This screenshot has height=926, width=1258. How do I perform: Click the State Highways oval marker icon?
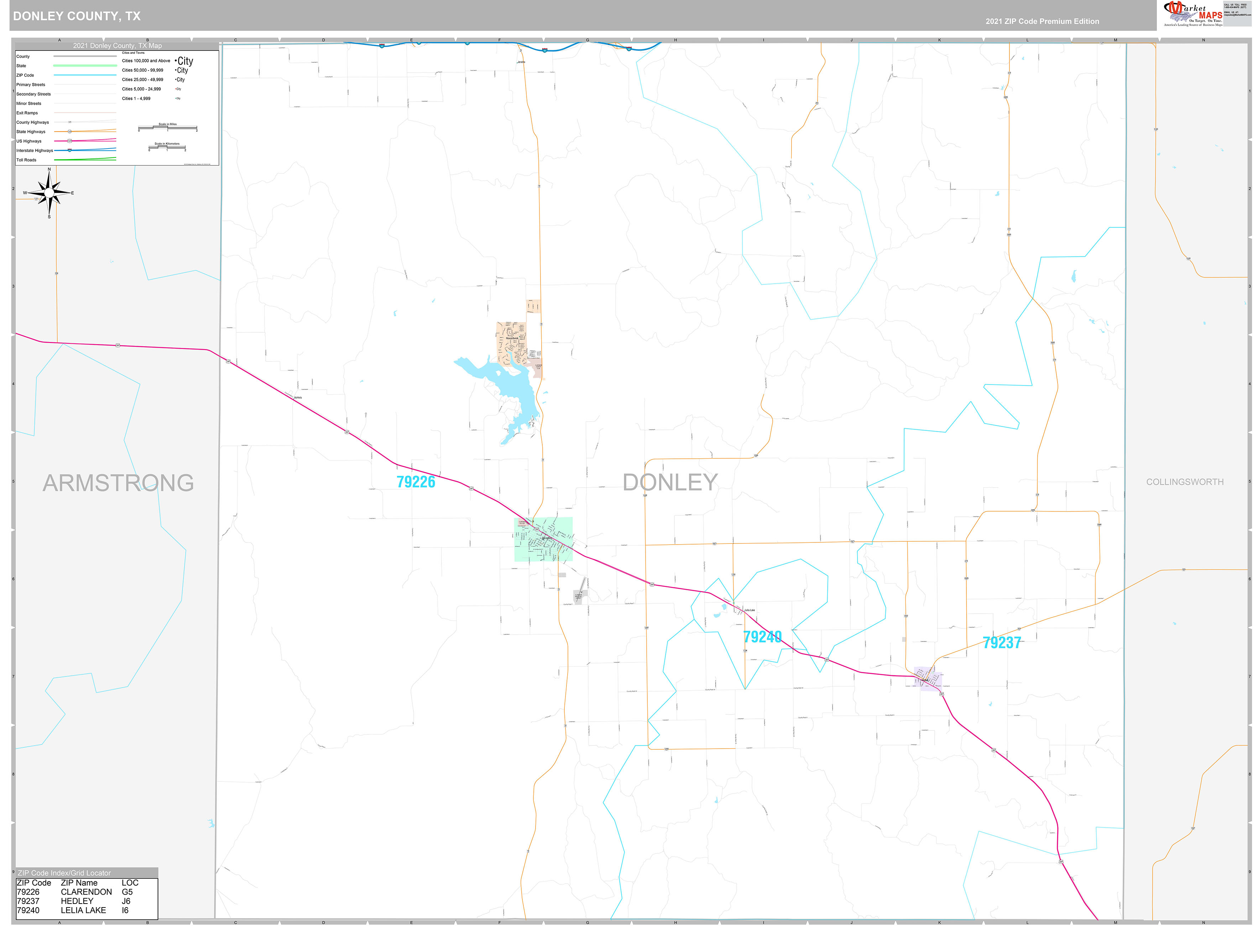tap(69, 131)
